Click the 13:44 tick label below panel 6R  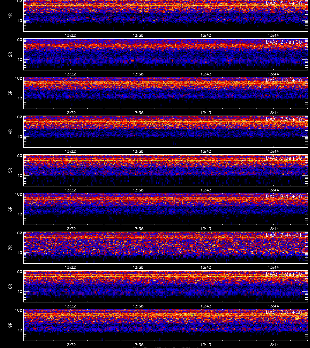point(274,229)
